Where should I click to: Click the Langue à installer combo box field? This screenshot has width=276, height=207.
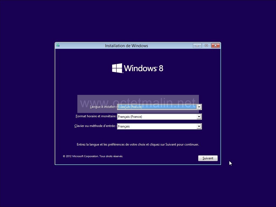point(159,107)
